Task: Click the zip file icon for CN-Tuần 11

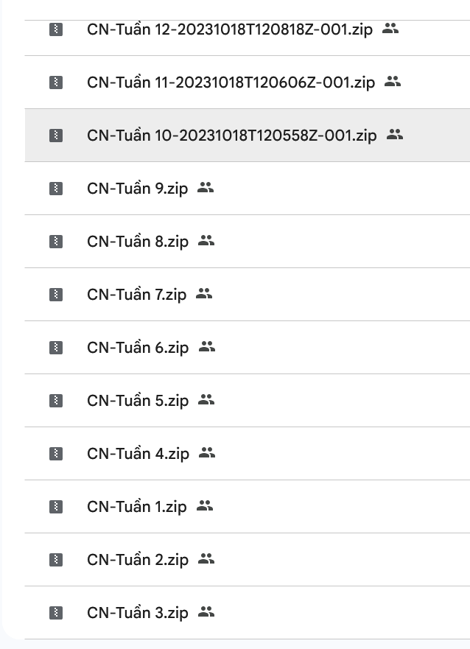Action: (56, 83)
